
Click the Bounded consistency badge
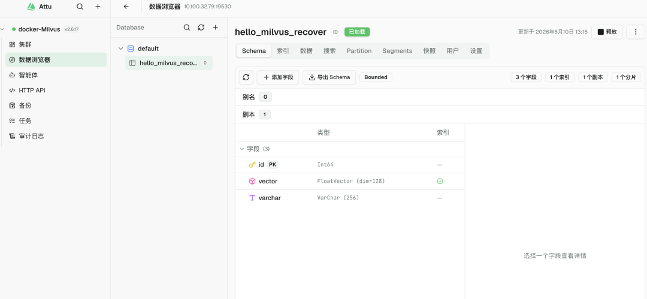pyautogui.click(x=376, y=77)
